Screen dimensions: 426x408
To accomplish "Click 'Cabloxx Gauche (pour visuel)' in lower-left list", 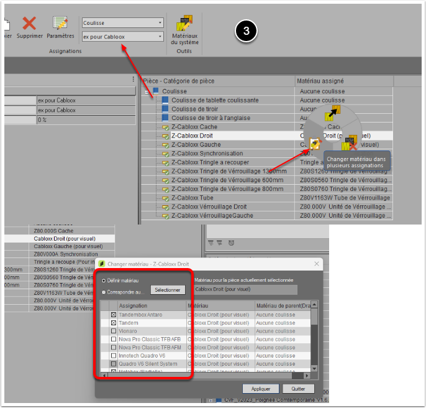I will pos(68,246).
